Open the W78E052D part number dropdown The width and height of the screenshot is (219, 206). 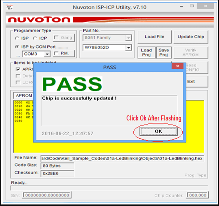coord(128,48)
